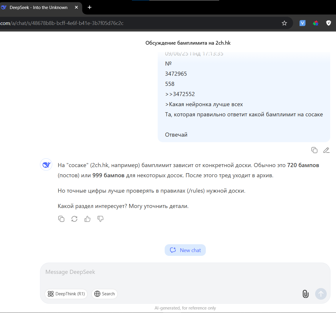Give the response a thumbs up

[x=88, y=219]
